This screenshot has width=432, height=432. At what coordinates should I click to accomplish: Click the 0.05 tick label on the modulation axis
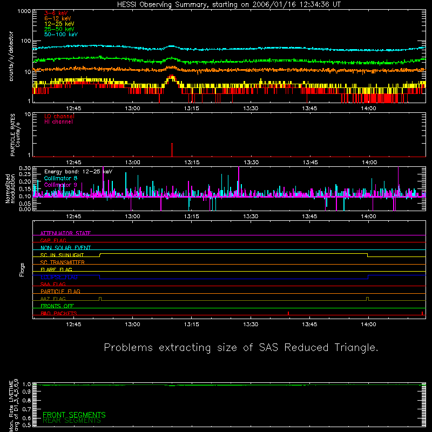click(25, 204)
